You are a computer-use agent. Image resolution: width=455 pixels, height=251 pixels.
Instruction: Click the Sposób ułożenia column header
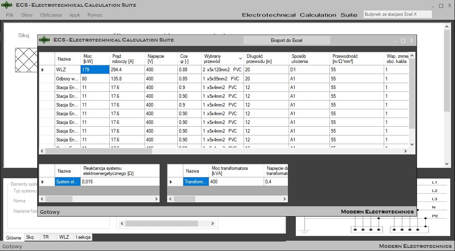[309, 59]
